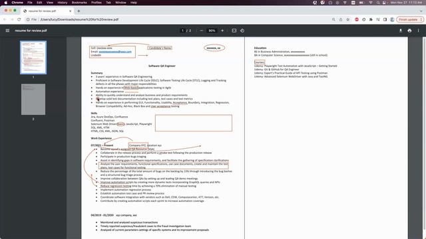The height and width of the screenshot is (239, 426).
Task: Open the Extensions puzzle piece menu
Action: [x=371, y=19]
